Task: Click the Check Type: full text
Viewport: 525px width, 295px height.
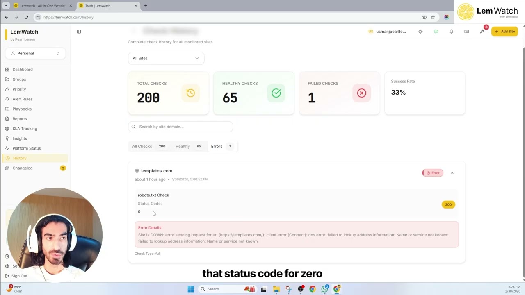Action: (148, 254)
